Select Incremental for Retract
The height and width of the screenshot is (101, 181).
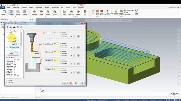pyautogui.click(x=61, y=45)
